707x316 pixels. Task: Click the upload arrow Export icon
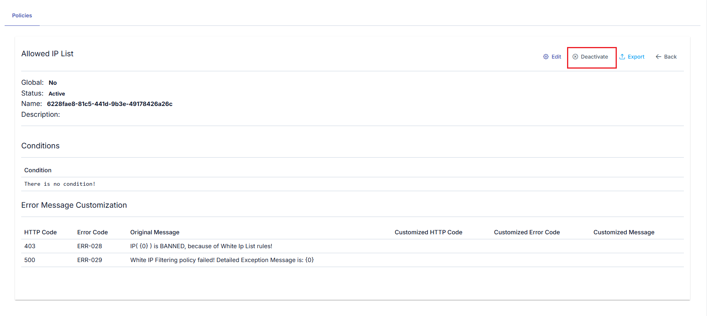(622, 57)
